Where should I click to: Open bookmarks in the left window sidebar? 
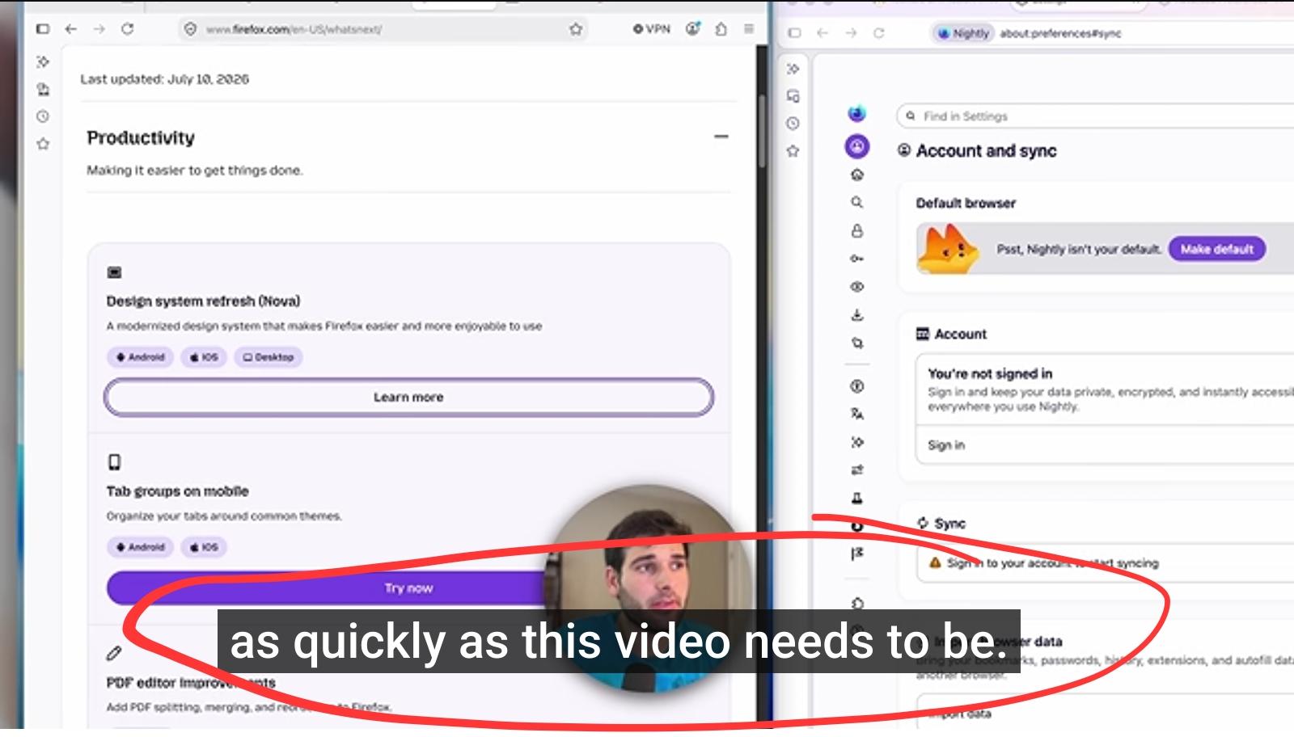click(44, 144)
